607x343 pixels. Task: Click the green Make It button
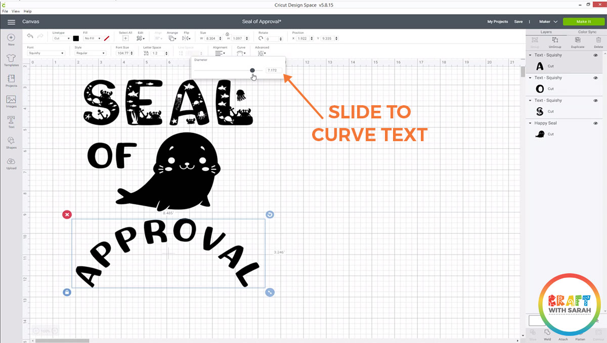point(583,21)
